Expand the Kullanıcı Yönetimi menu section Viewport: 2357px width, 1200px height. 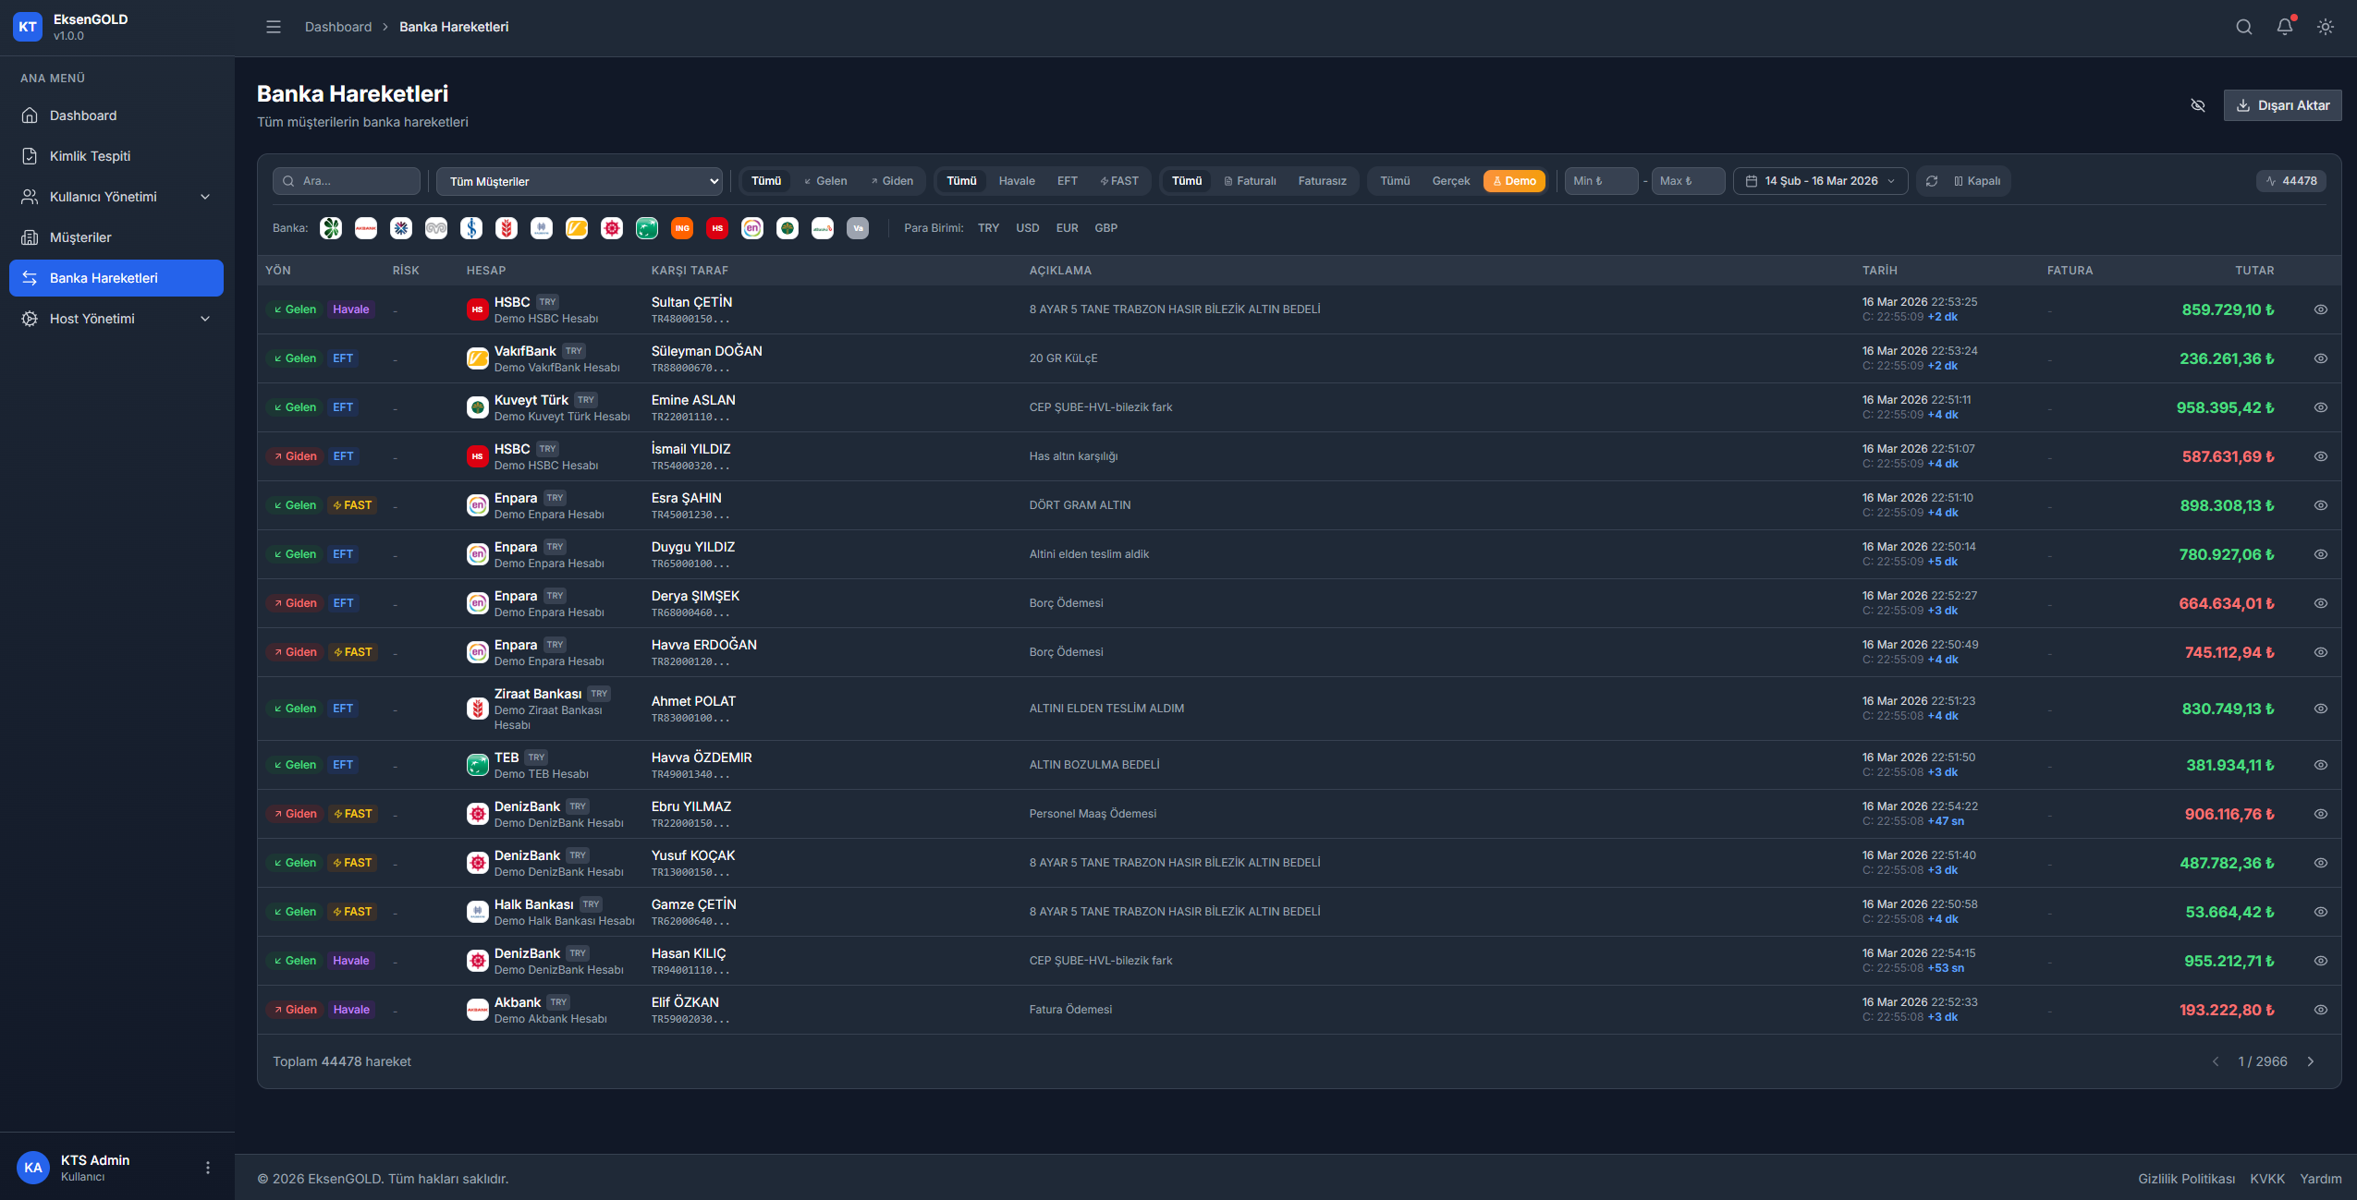coord(116,197)
